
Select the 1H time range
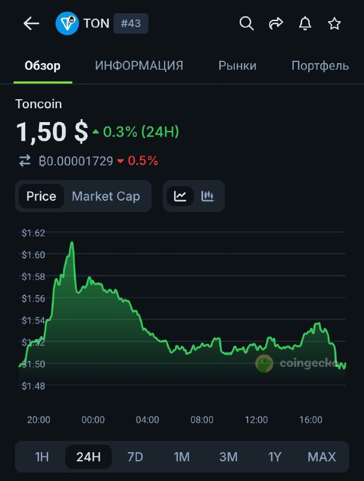coord(41,456)
